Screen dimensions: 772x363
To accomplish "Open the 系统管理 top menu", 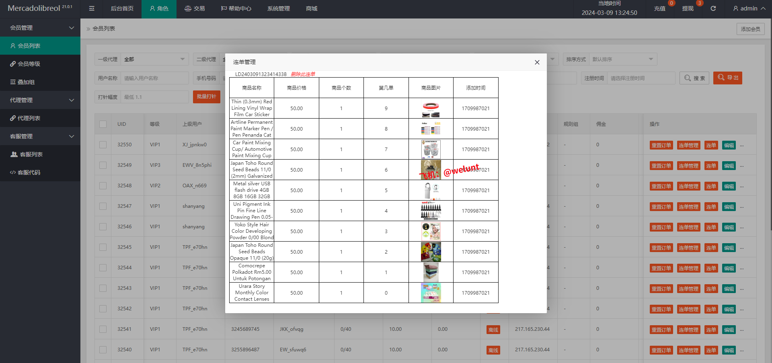I will pyautogui.click(x=278, y=8).
